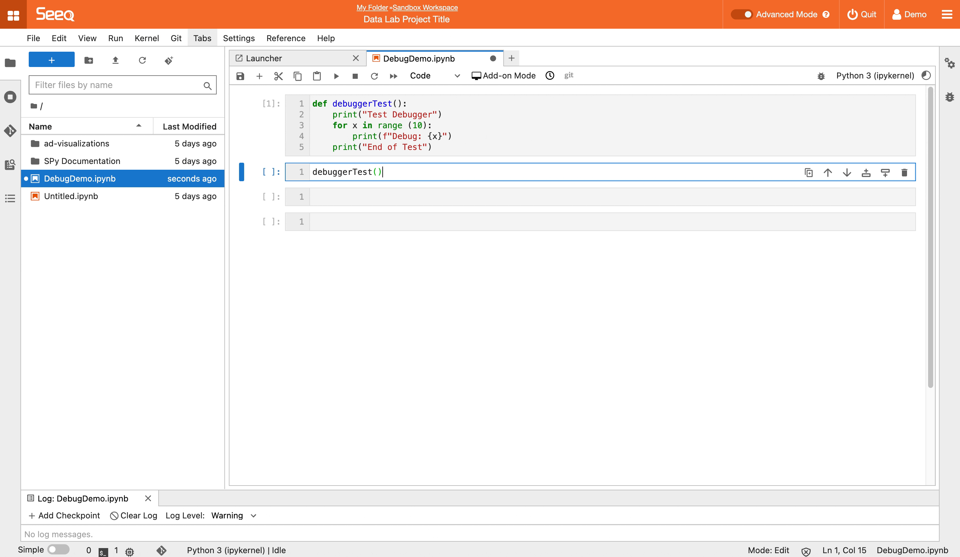
Task: Switch to the Launcher tab
Action: tap(264, 58)
